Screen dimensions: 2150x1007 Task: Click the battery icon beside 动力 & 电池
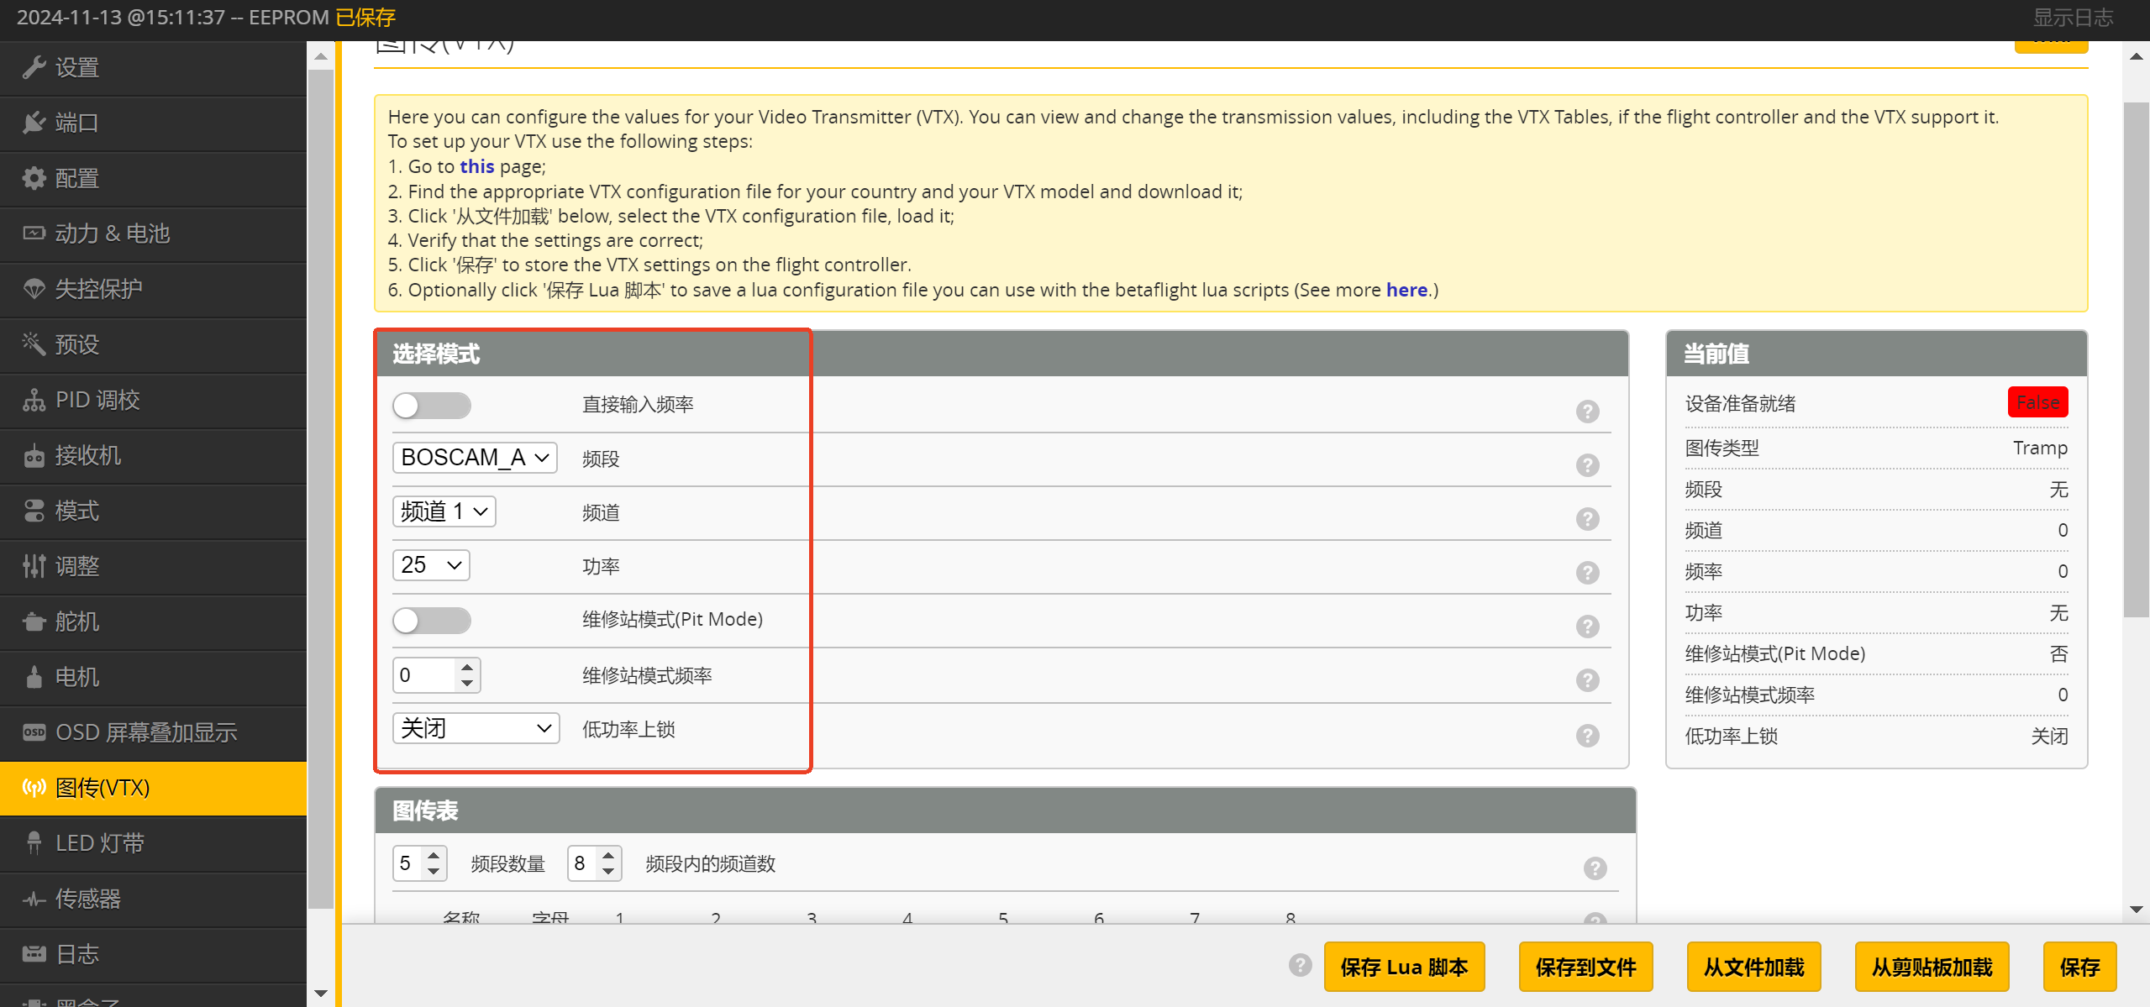pos(34,233)
